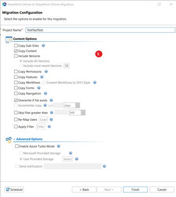This screenshot has height=197, width=176.
Task: Click Load button for Re-Map Users
Action: click(x=43, y=119)
